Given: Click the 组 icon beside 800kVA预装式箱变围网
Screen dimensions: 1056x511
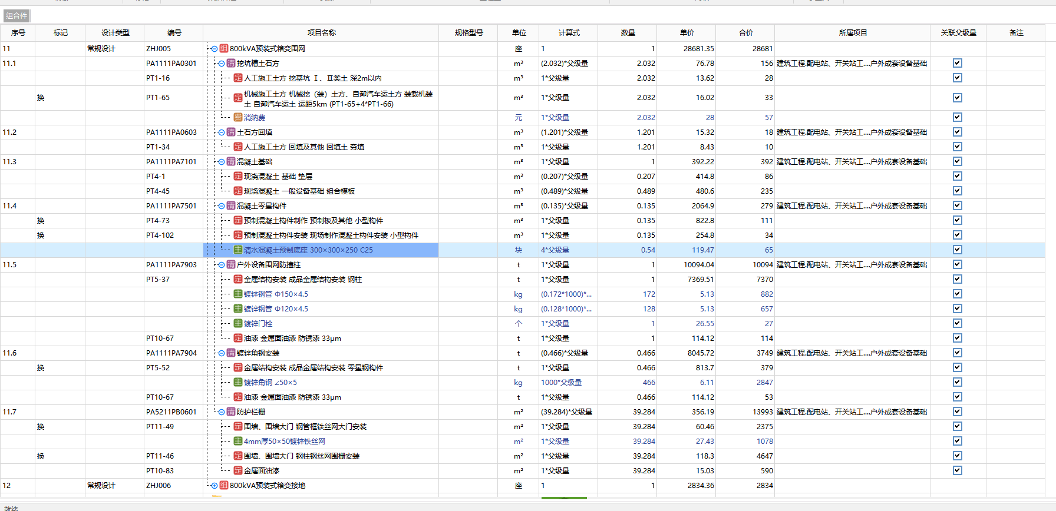Looking at the screenshot, I should tap(224, 49).
